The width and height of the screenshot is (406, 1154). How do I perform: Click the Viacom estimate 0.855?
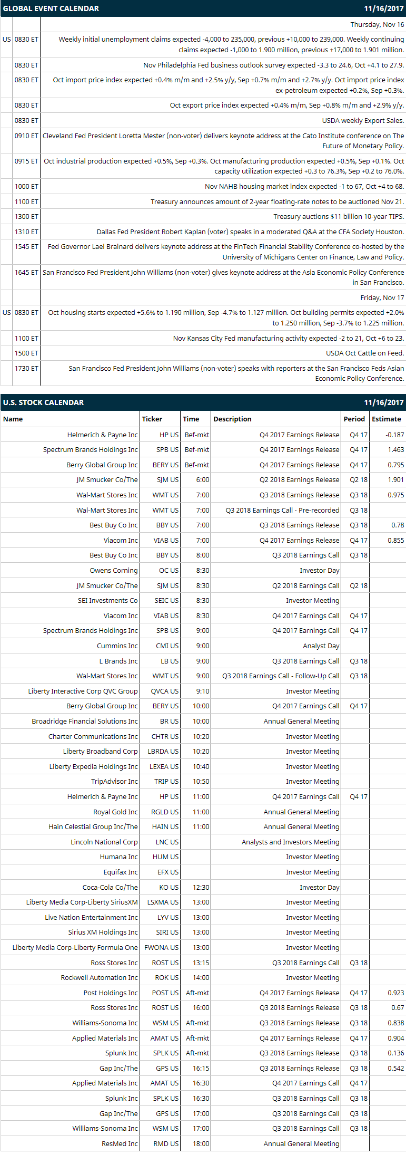coord(396,540)
